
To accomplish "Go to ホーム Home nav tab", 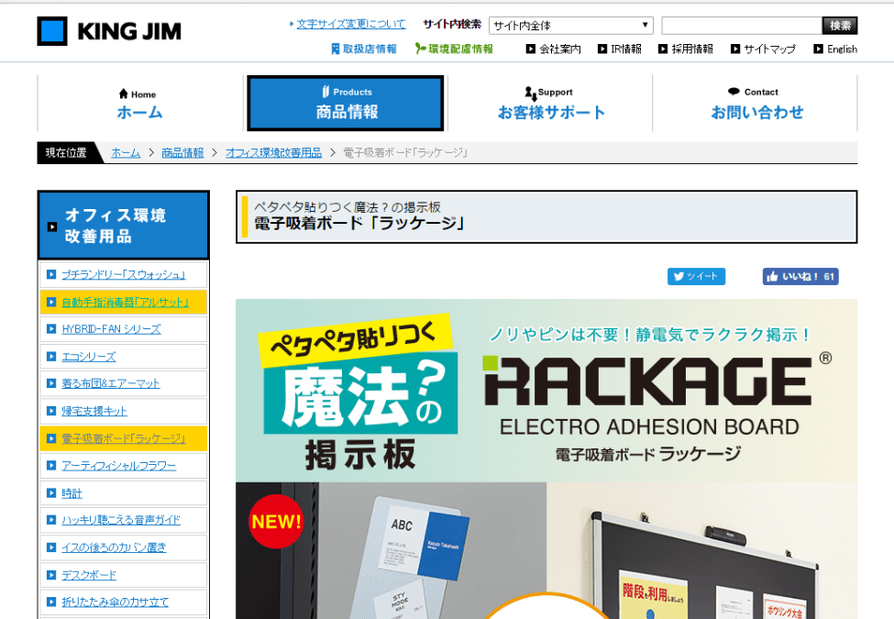I will [x=139, y=103].
